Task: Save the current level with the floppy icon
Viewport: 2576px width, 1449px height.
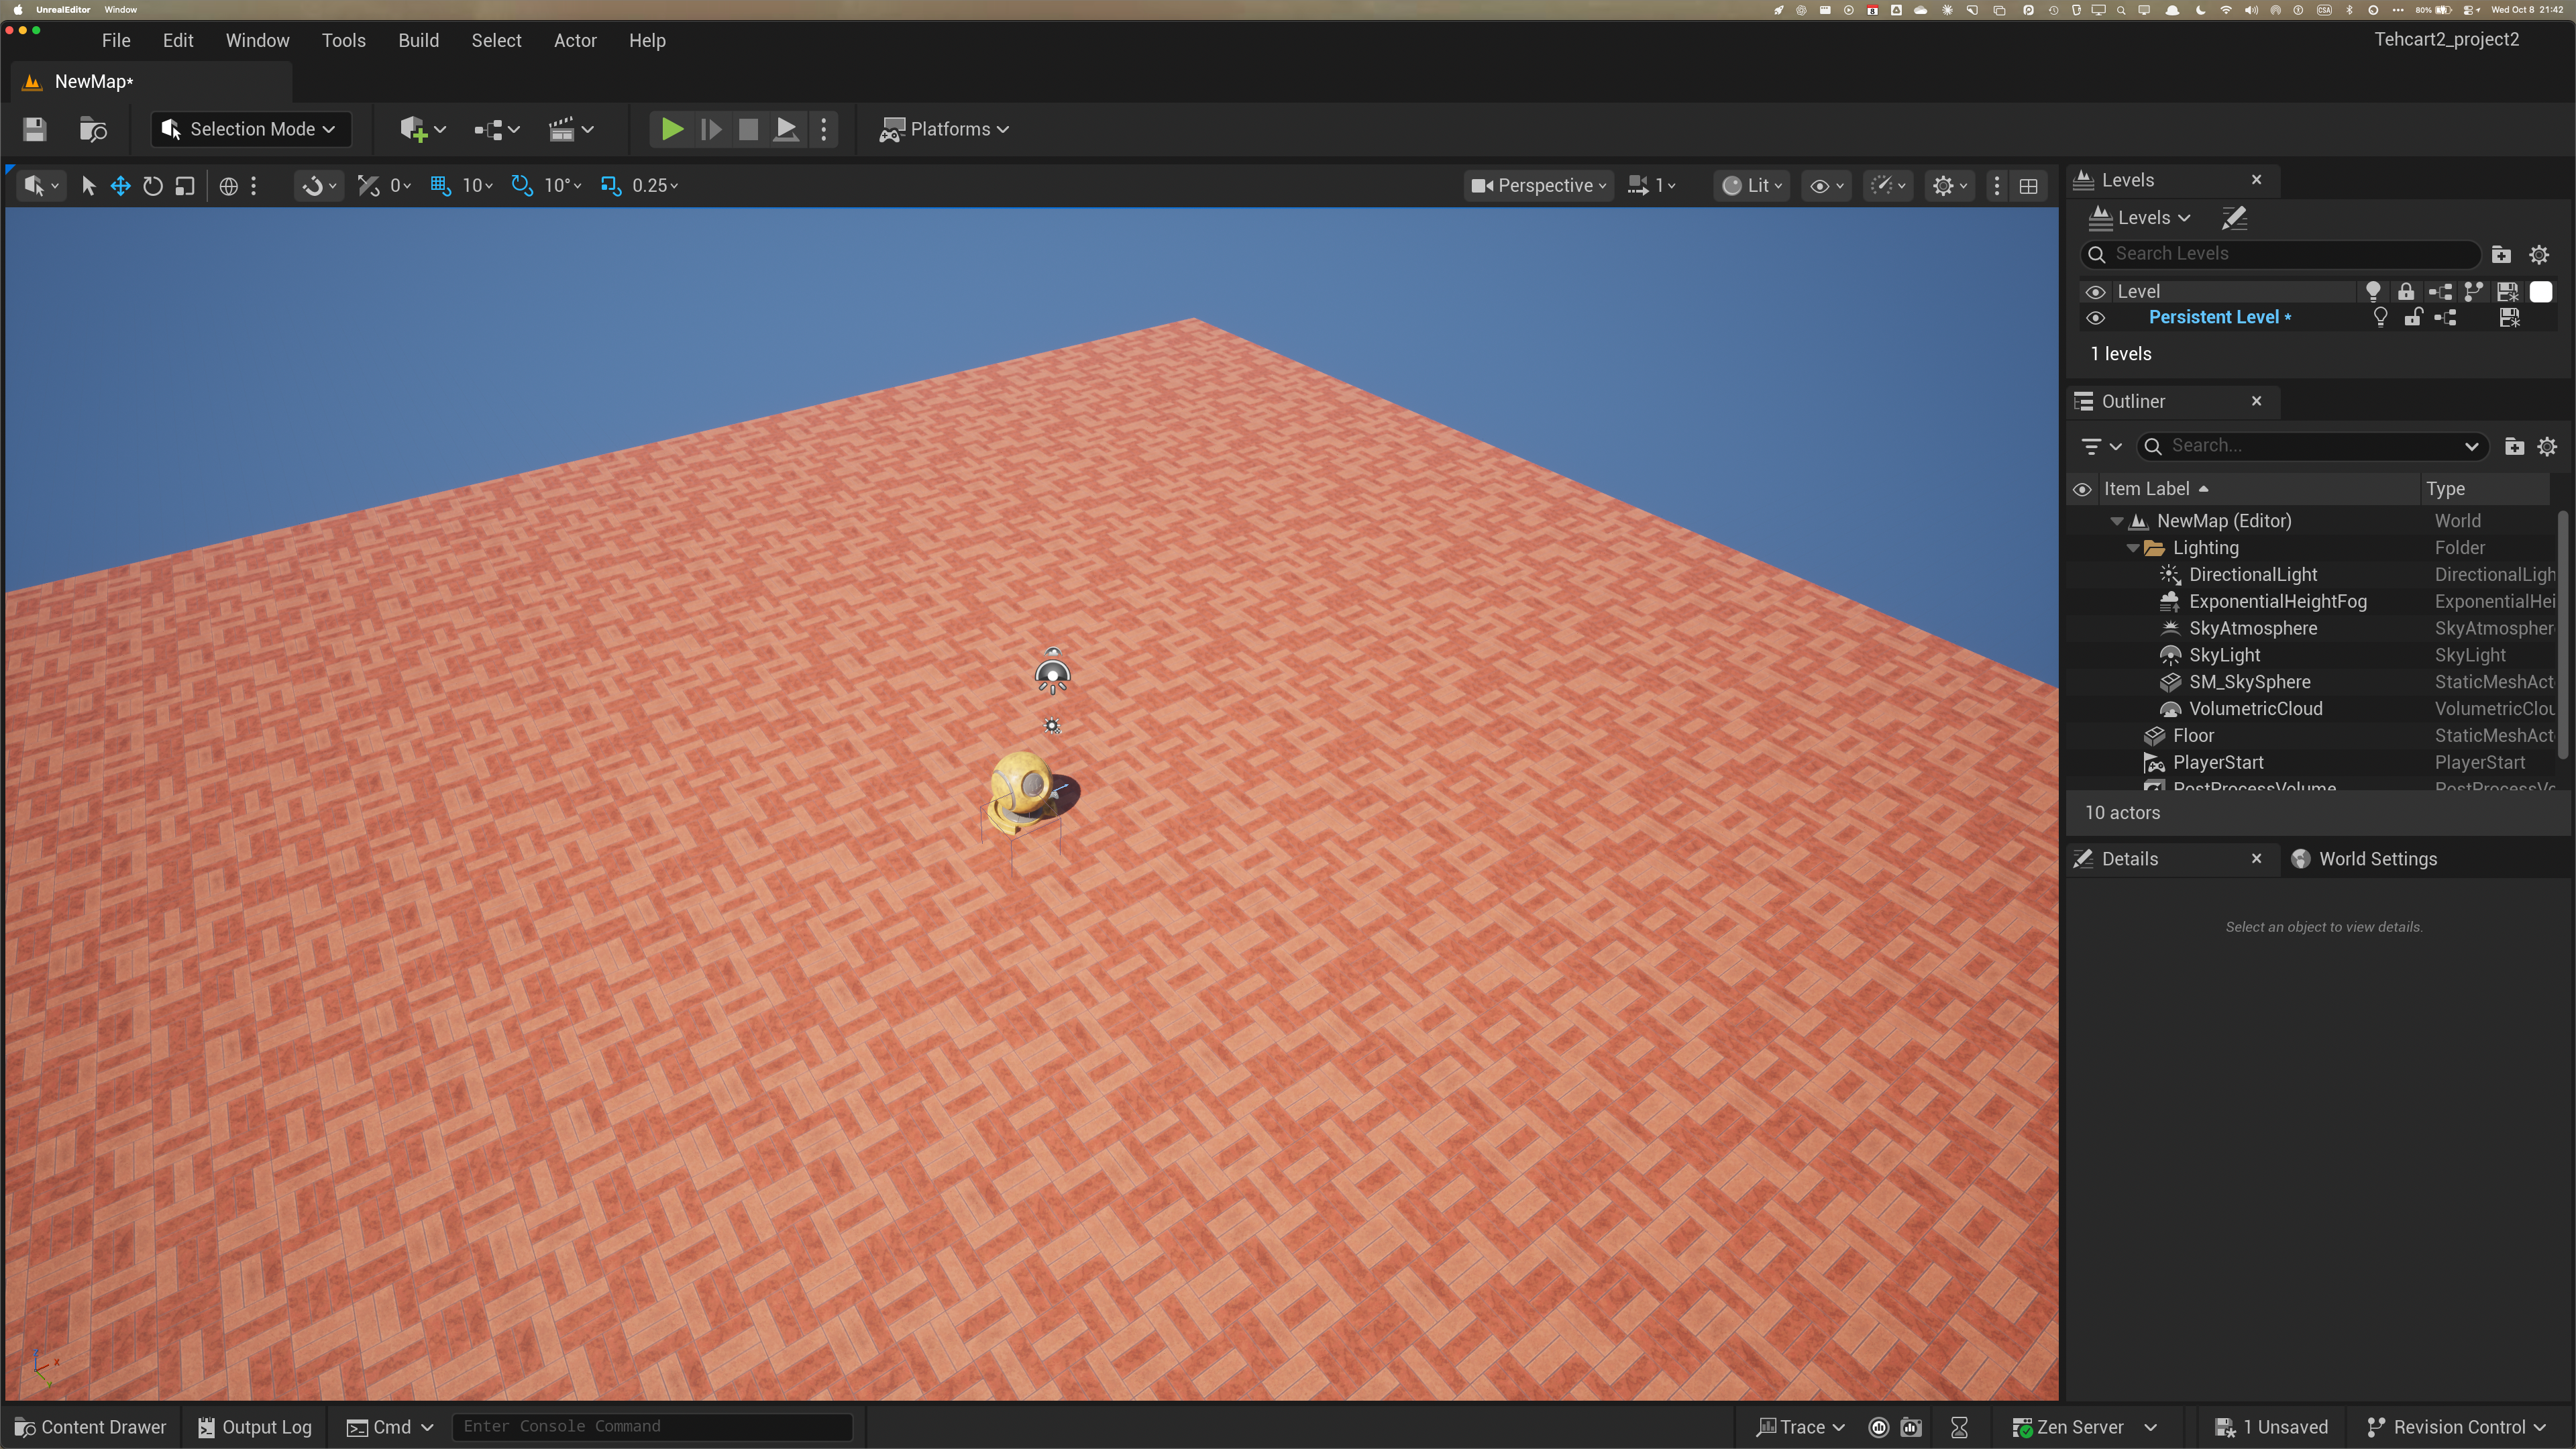Action: [x=35, y=129]
